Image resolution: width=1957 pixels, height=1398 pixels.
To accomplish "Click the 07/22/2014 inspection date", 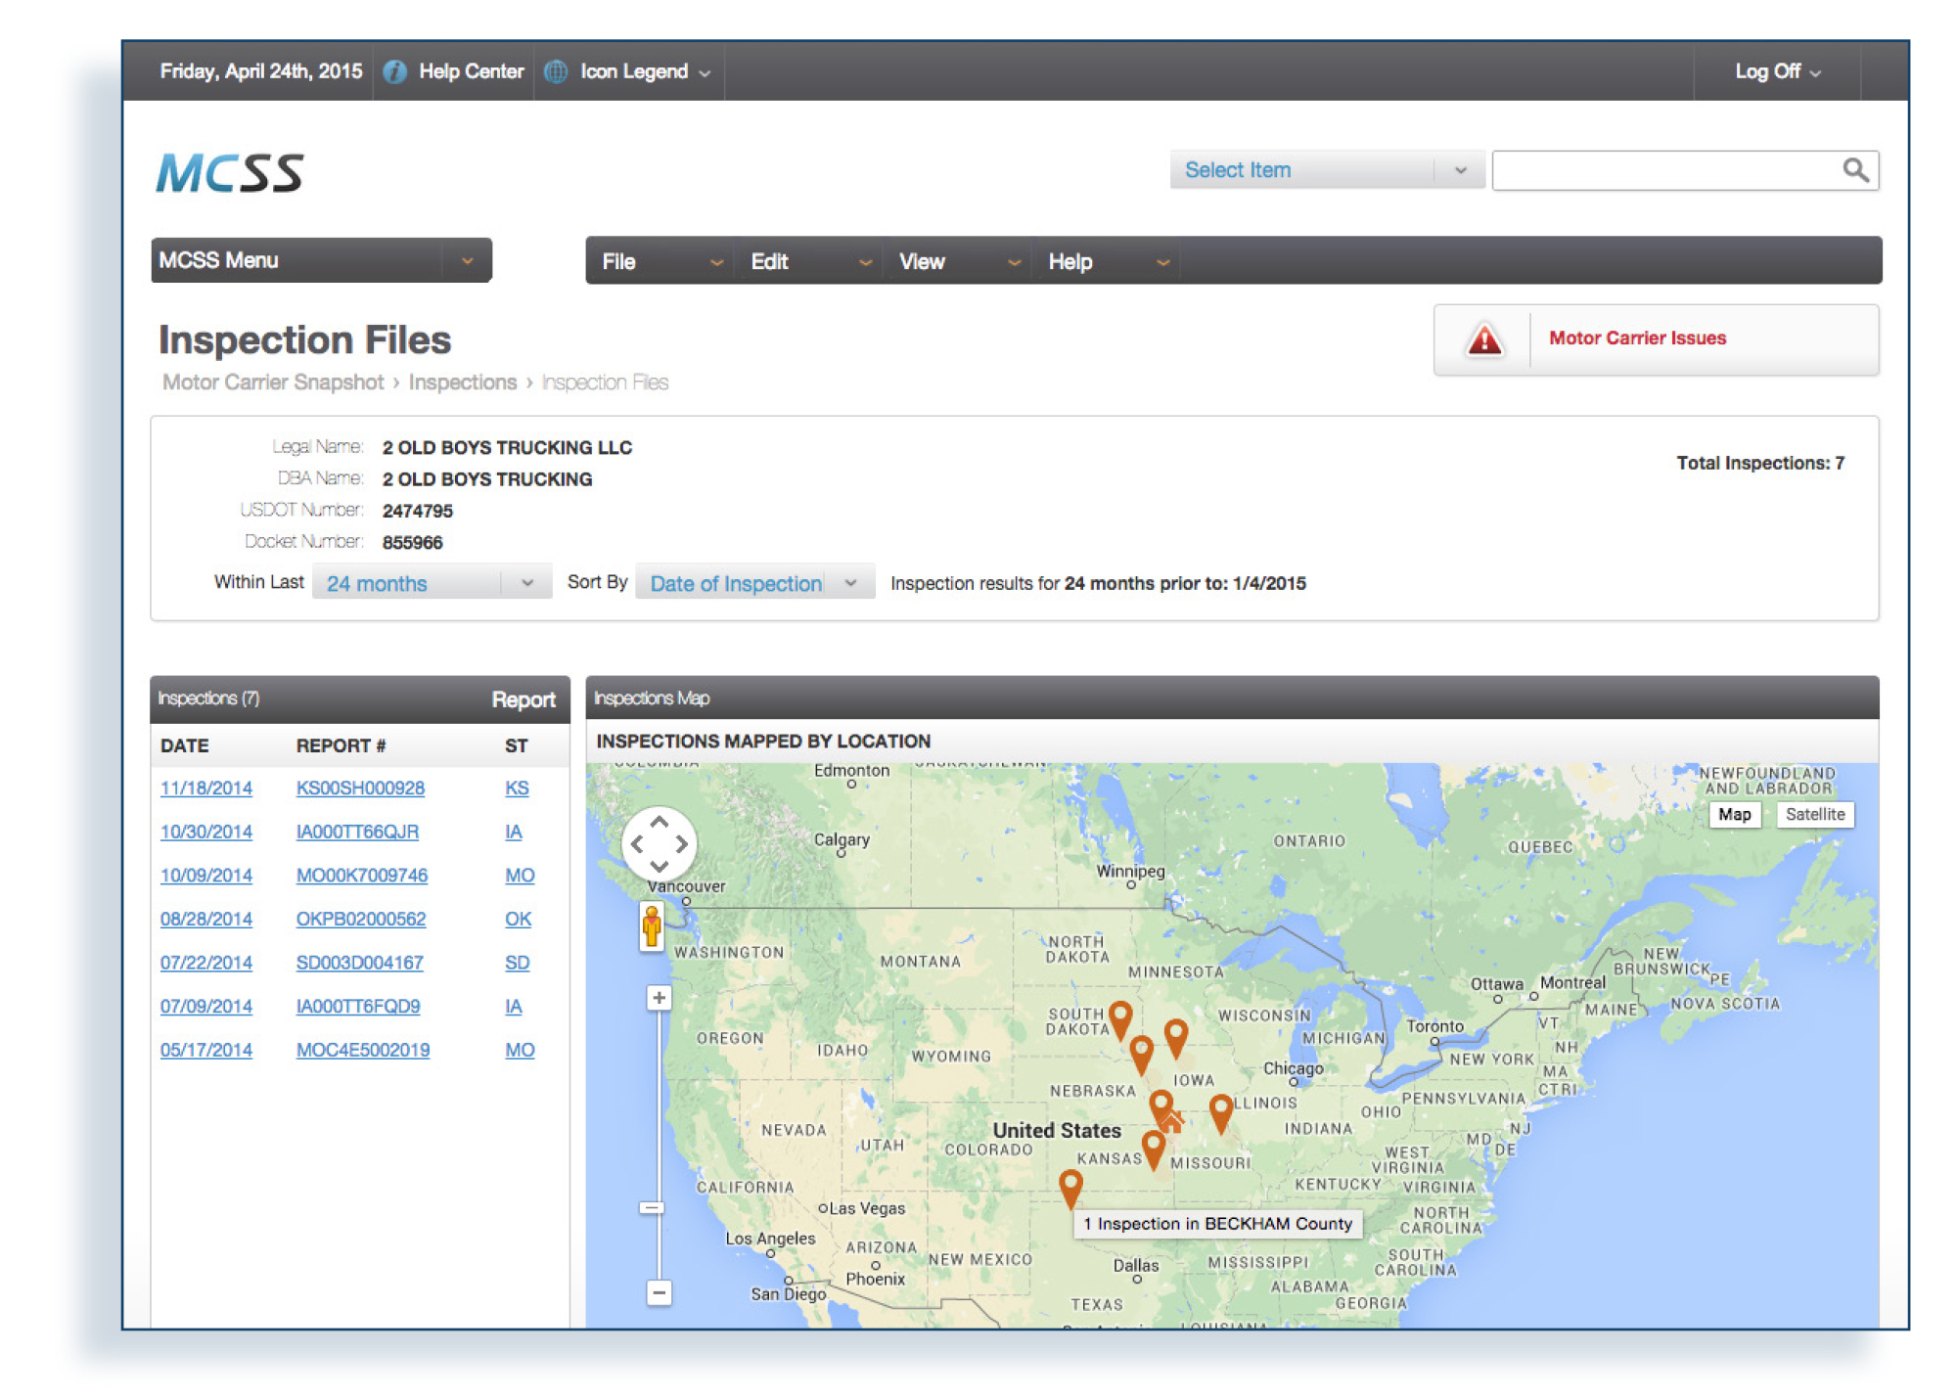I will pyautogui.click(x=206, y=963).
